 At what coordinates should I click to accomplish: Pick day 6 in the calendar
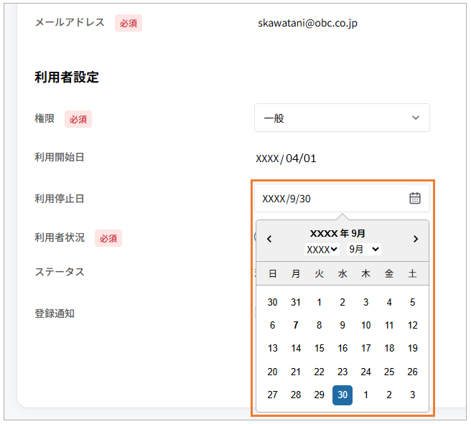[272, 325]
